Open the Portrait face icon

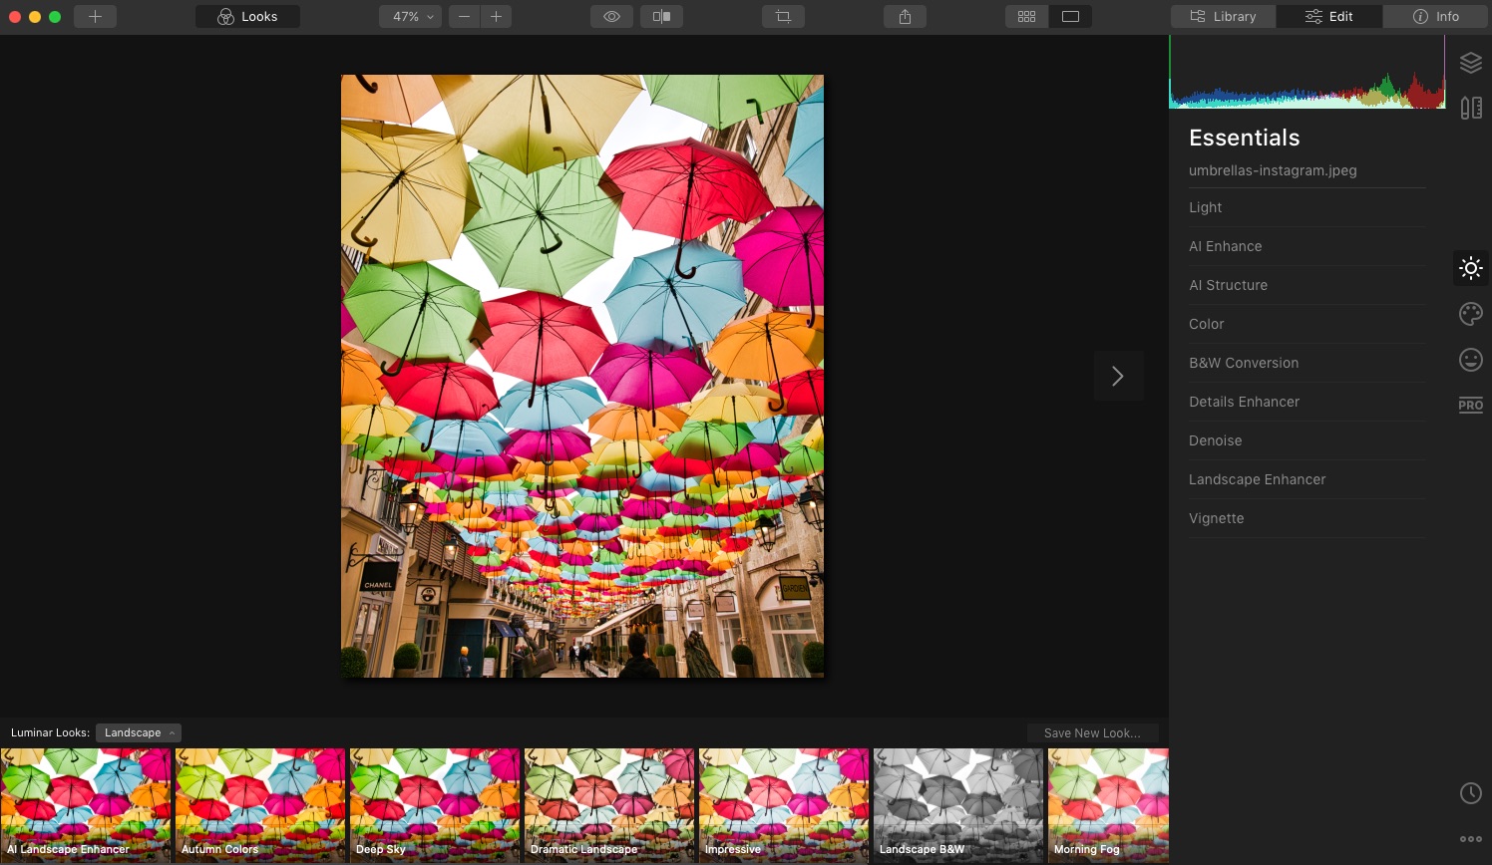[1471, 360]
